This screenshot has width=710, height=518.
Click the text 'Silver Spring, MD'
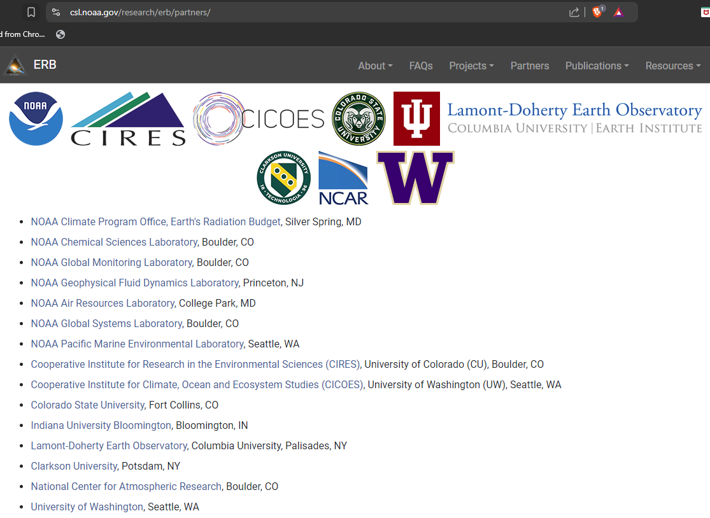click(323, 221)
